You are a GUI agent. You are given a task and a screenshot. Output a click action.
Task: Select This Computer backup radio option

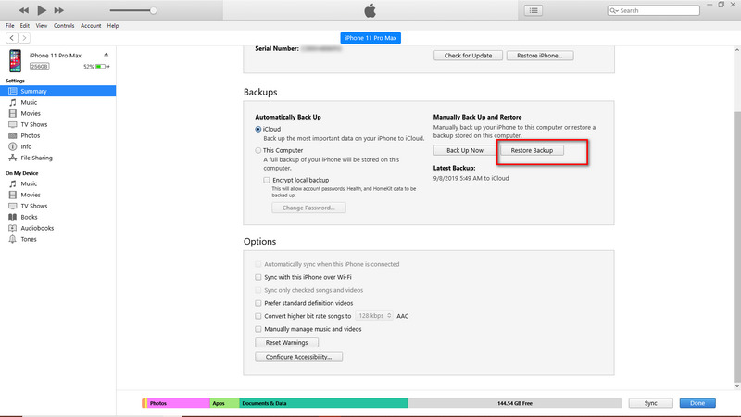tap(258, 150)
